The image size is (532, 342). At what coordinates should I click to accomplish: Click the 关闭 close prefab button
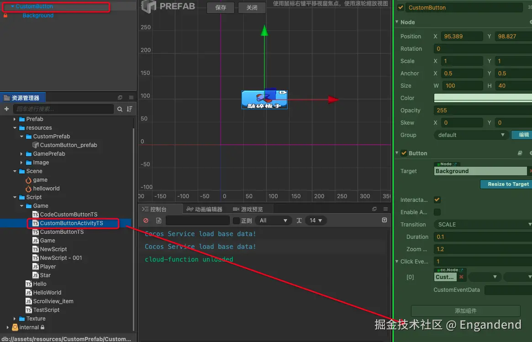(252, 7)
